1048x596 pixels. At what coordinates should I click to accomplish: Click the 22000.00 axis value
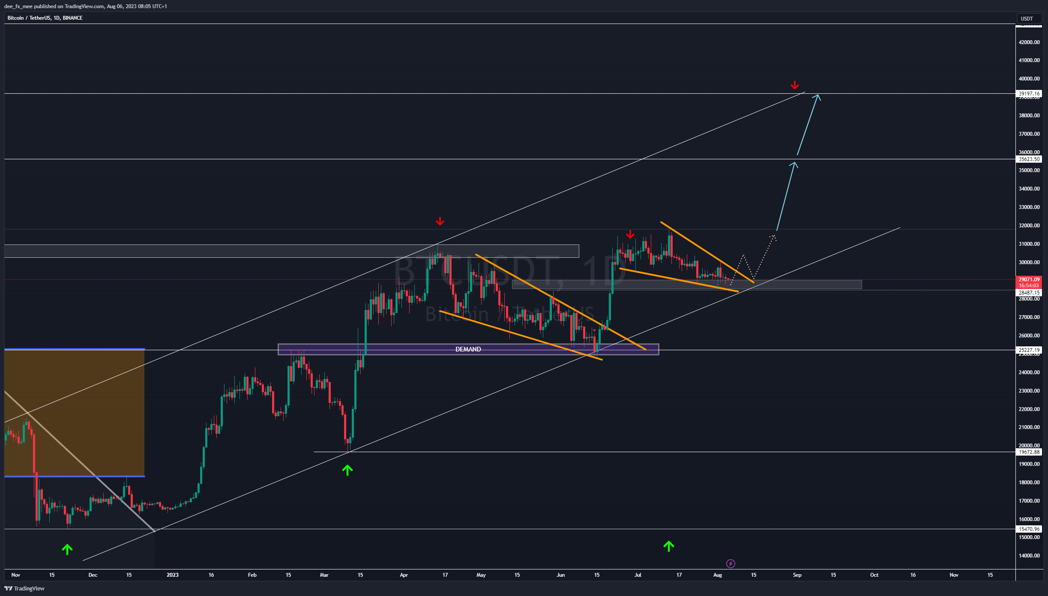[1029, 409]
